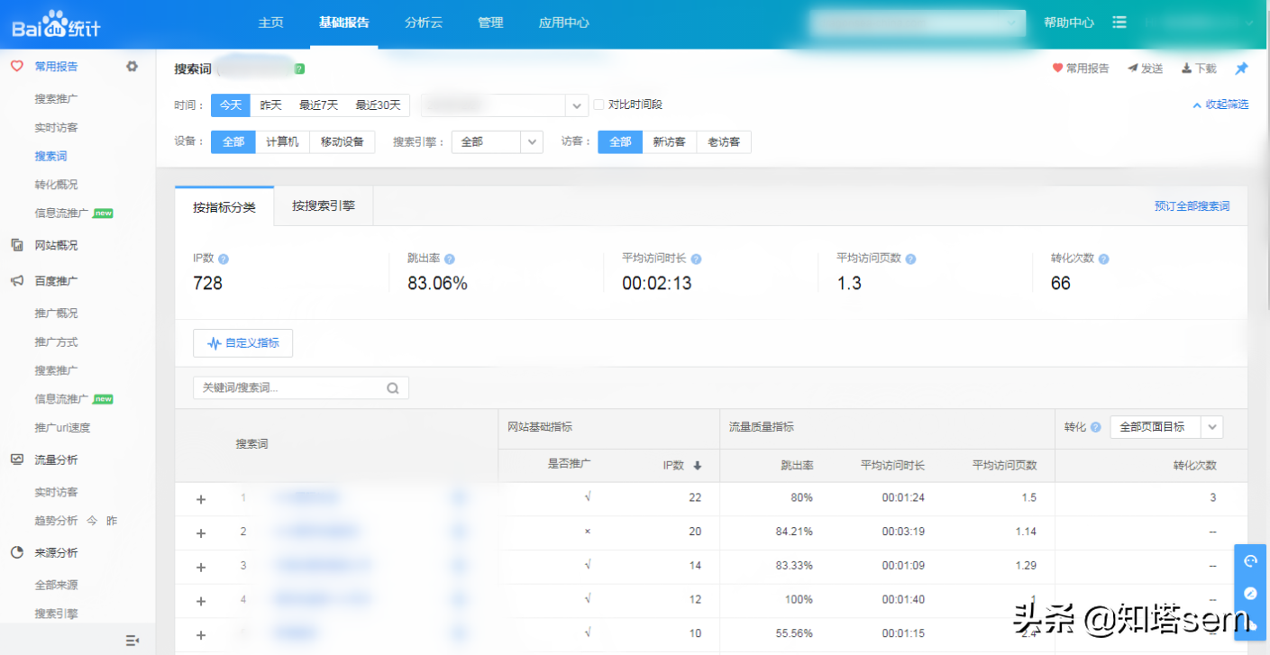Click the 百度推广 megaphone icon
The height and width of the screenshot is (655, 1270).
pos(17,280)
